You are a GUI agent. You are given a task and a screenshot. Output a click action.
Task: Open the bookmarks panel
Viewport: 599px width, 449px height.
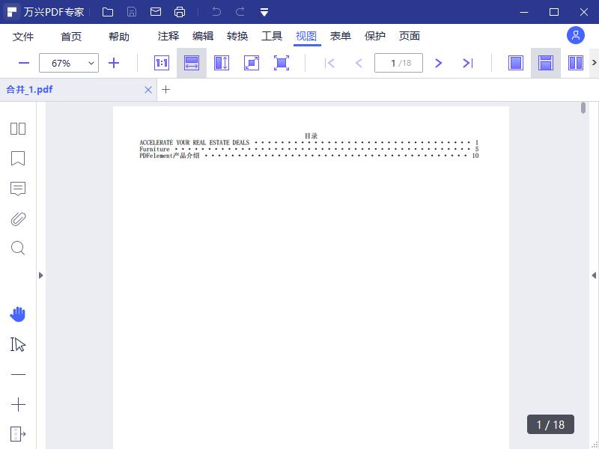tap(18, 159)
